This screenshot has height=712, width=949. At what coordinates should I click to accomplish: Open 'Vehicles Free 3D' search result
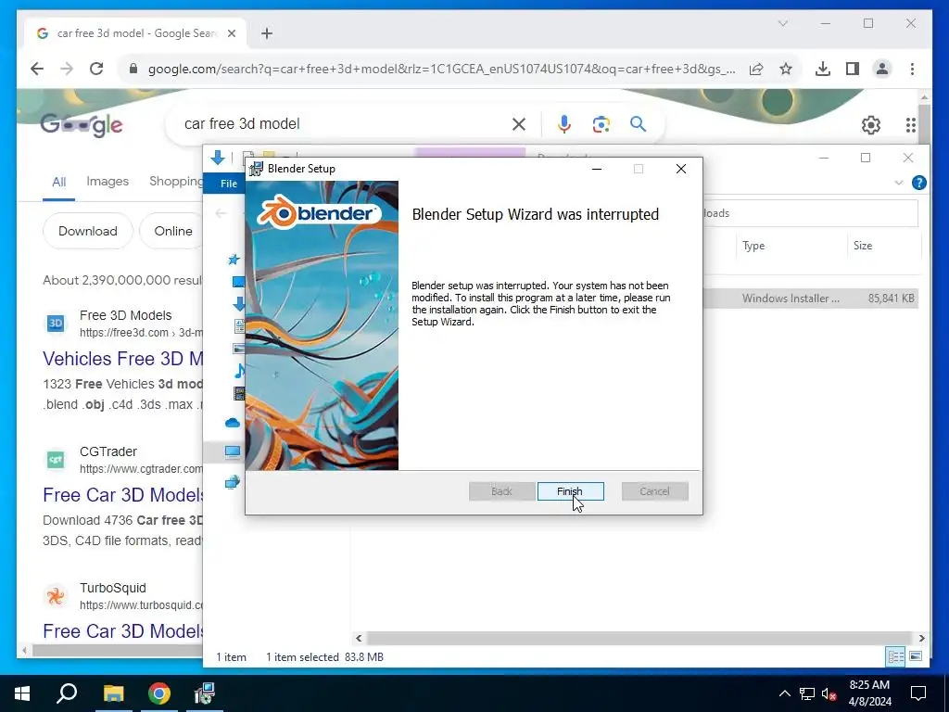point(123,359)
